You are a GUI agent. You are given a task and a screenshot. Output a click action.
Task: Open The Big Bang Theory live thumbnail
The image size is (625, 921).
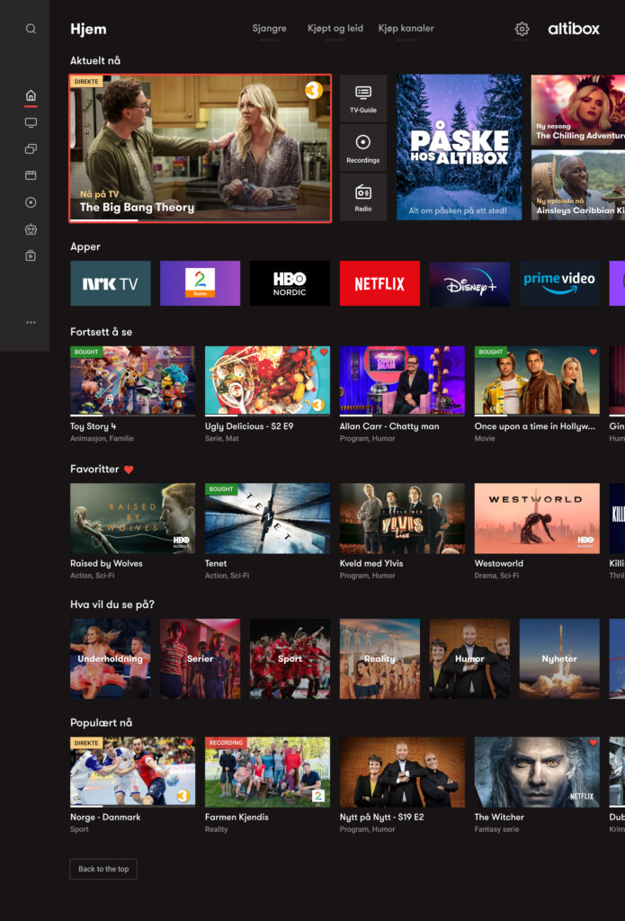200,148
